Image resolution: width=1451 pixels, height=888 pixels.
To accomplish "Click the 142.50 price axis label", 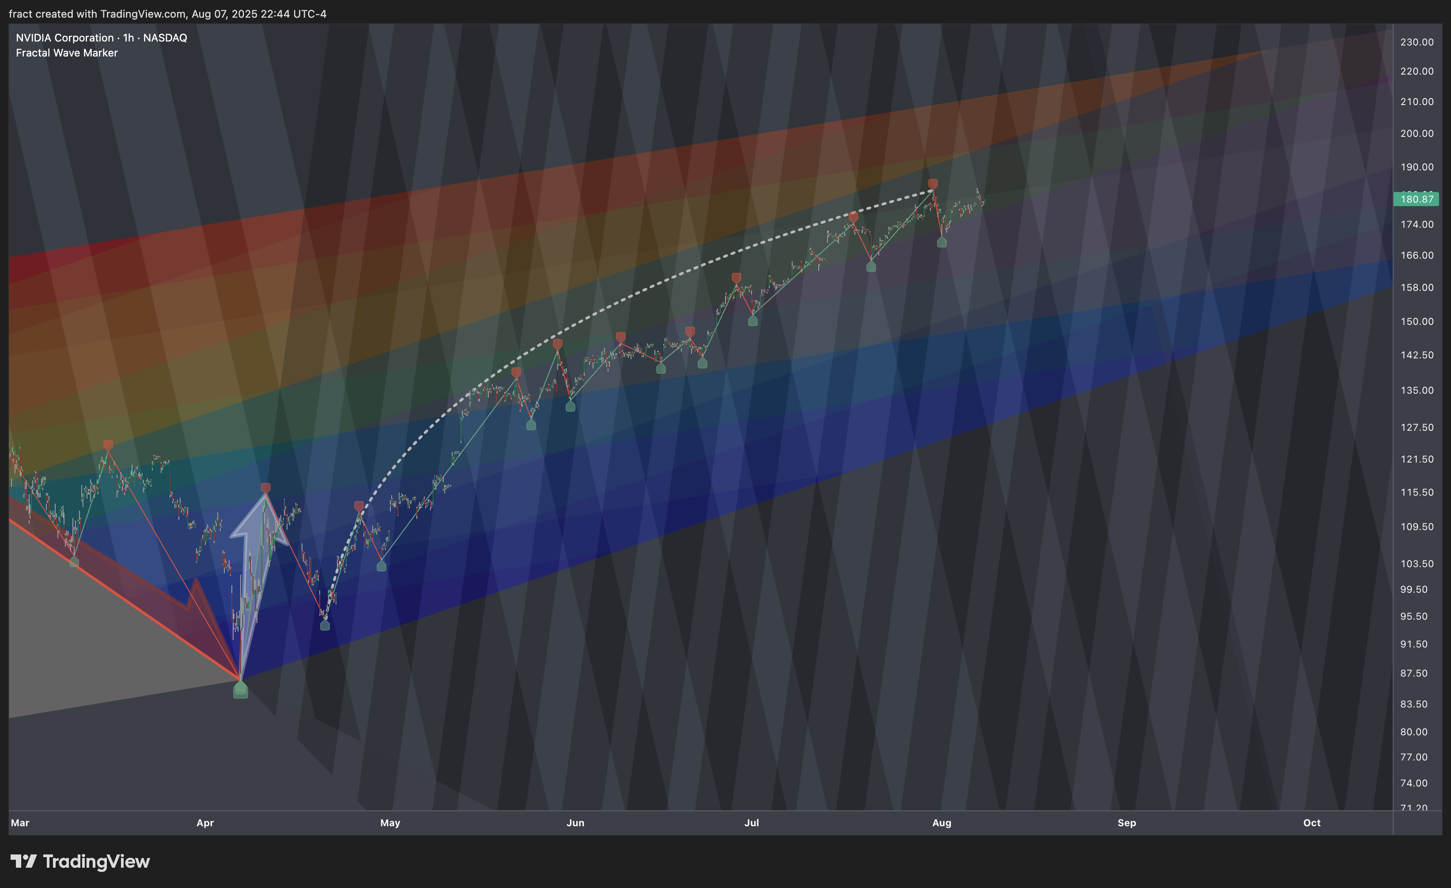I will (1417, 355).
